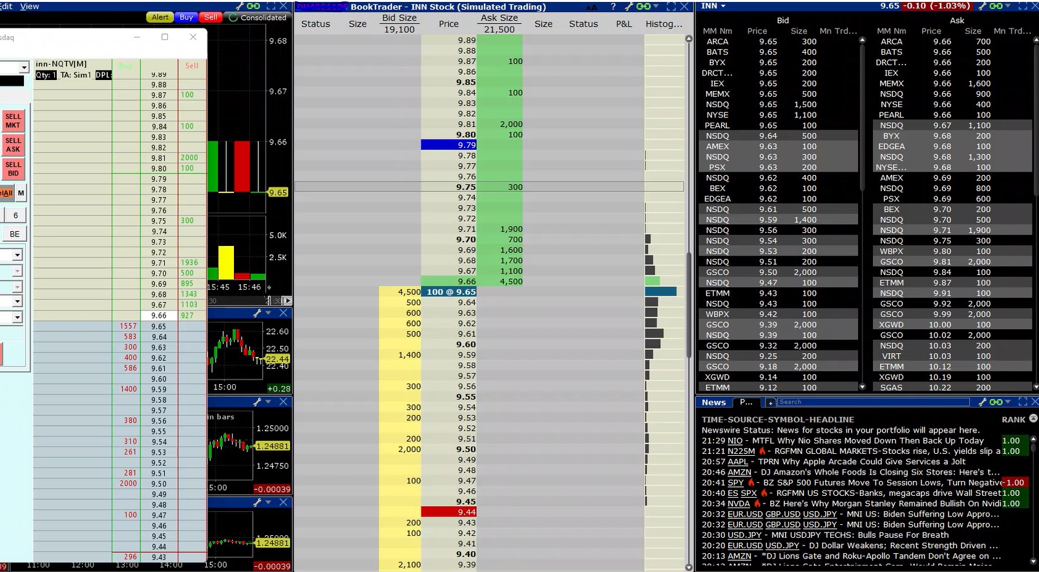The height and width of the screenshot is (572, 1039).
Task: Open the BookTrader link group dropdown arrow
Action: coord(655,6)
